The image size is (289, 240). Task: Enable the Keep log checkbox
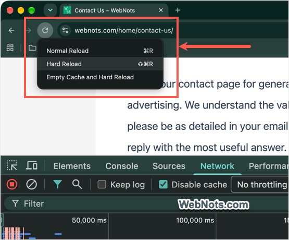[x=102, y=184]
